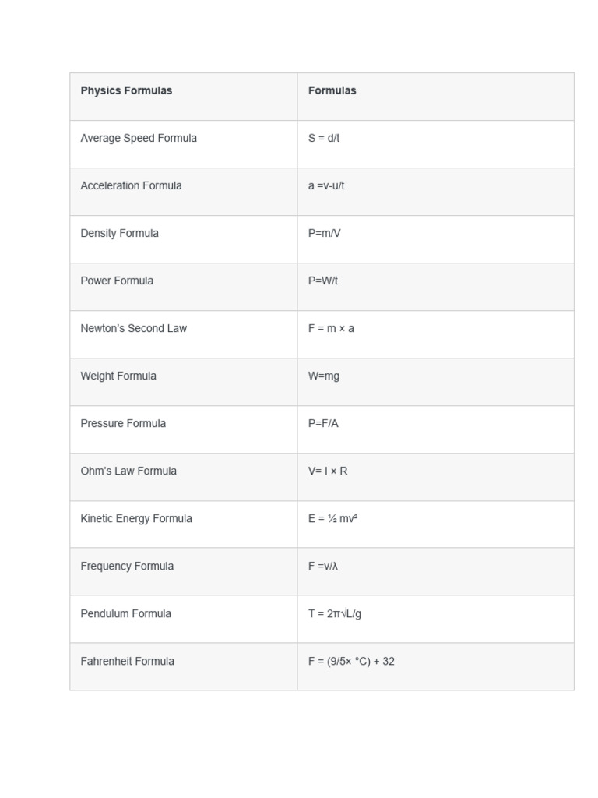Select the Density Formula row label
Screen dimensions: 598x798
point(119,233)
